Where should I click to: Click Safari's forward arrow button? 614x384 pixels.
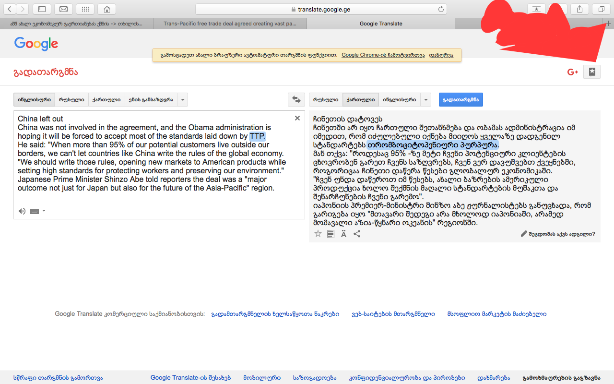23,9
